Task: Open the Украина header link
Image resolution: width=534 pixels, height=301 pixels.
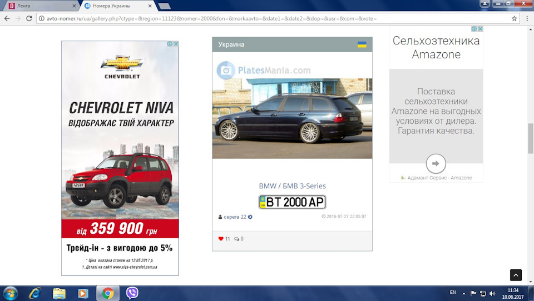Action: point(231,44)
